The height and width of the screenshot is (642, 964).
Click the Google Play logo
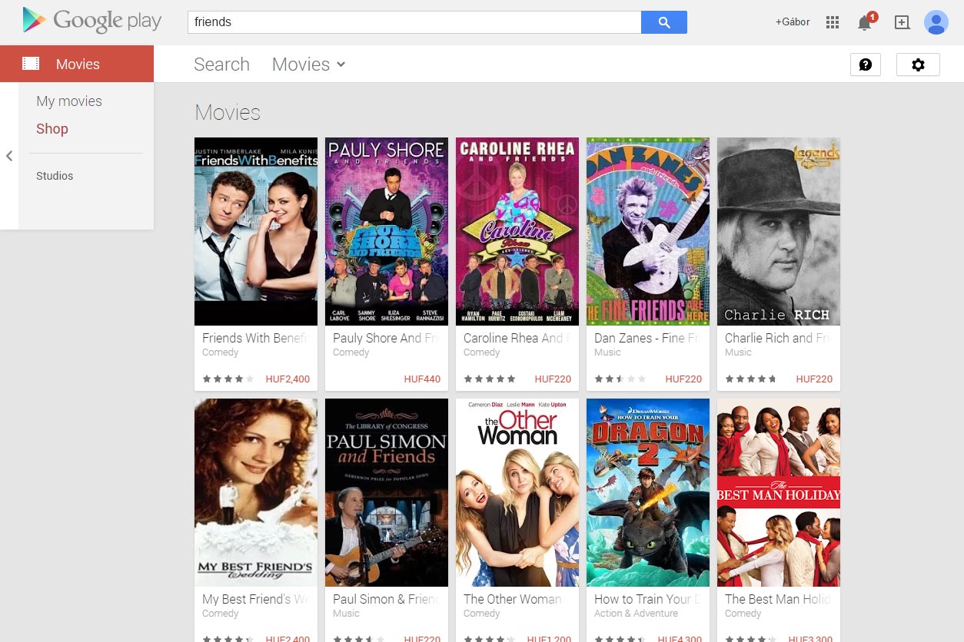point(92,22)
